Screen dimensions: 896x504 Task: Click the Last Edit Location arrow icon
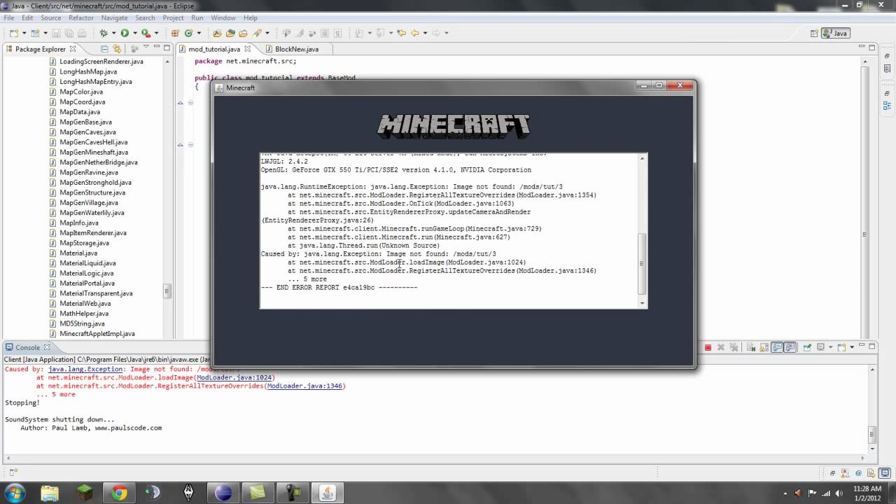coord(401,33)
